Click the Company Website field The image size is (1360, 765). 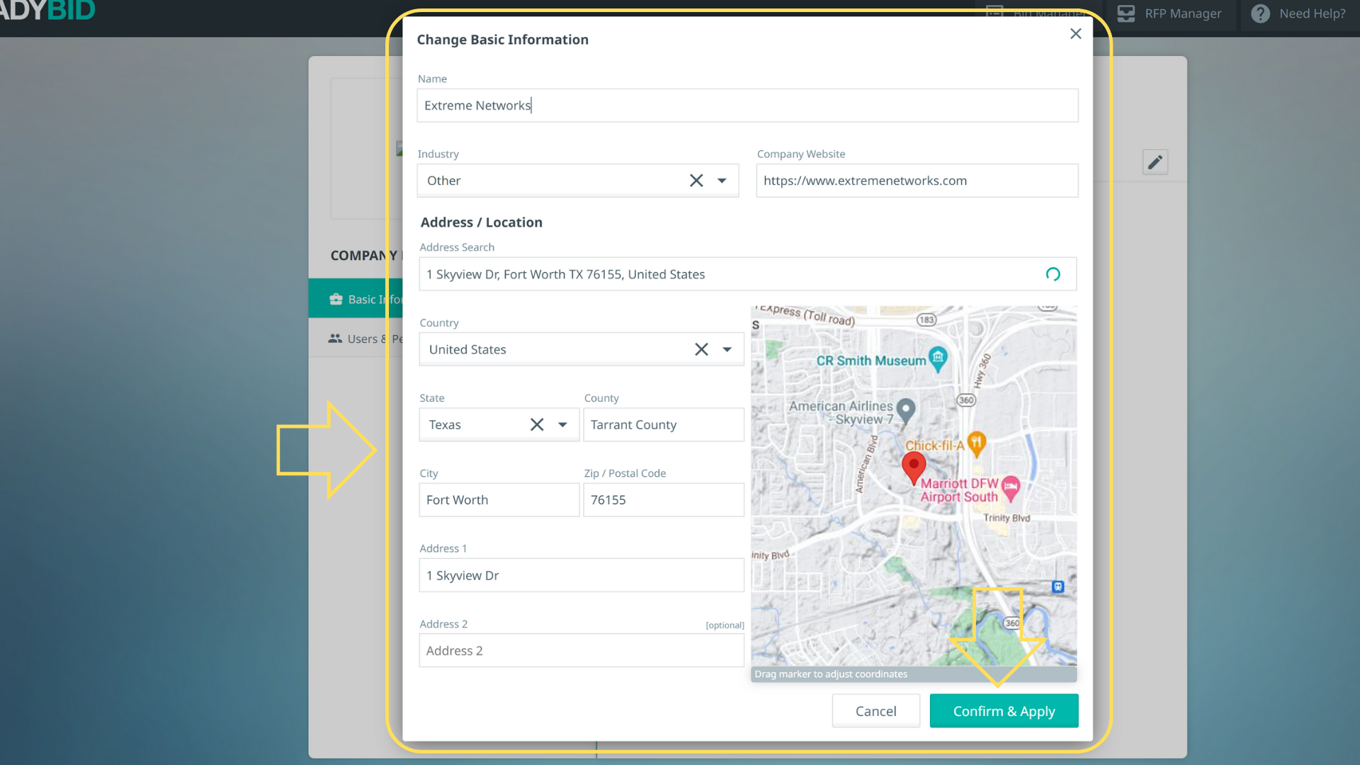917,181
